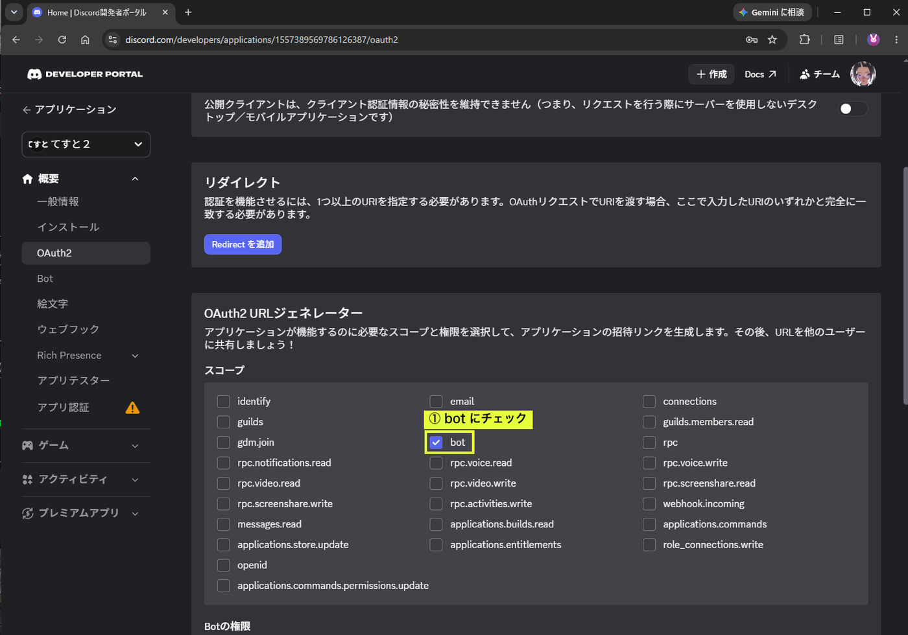Close the Discord開発者ポータル browser tab
908x635 pixels.
tap(165, 12)
